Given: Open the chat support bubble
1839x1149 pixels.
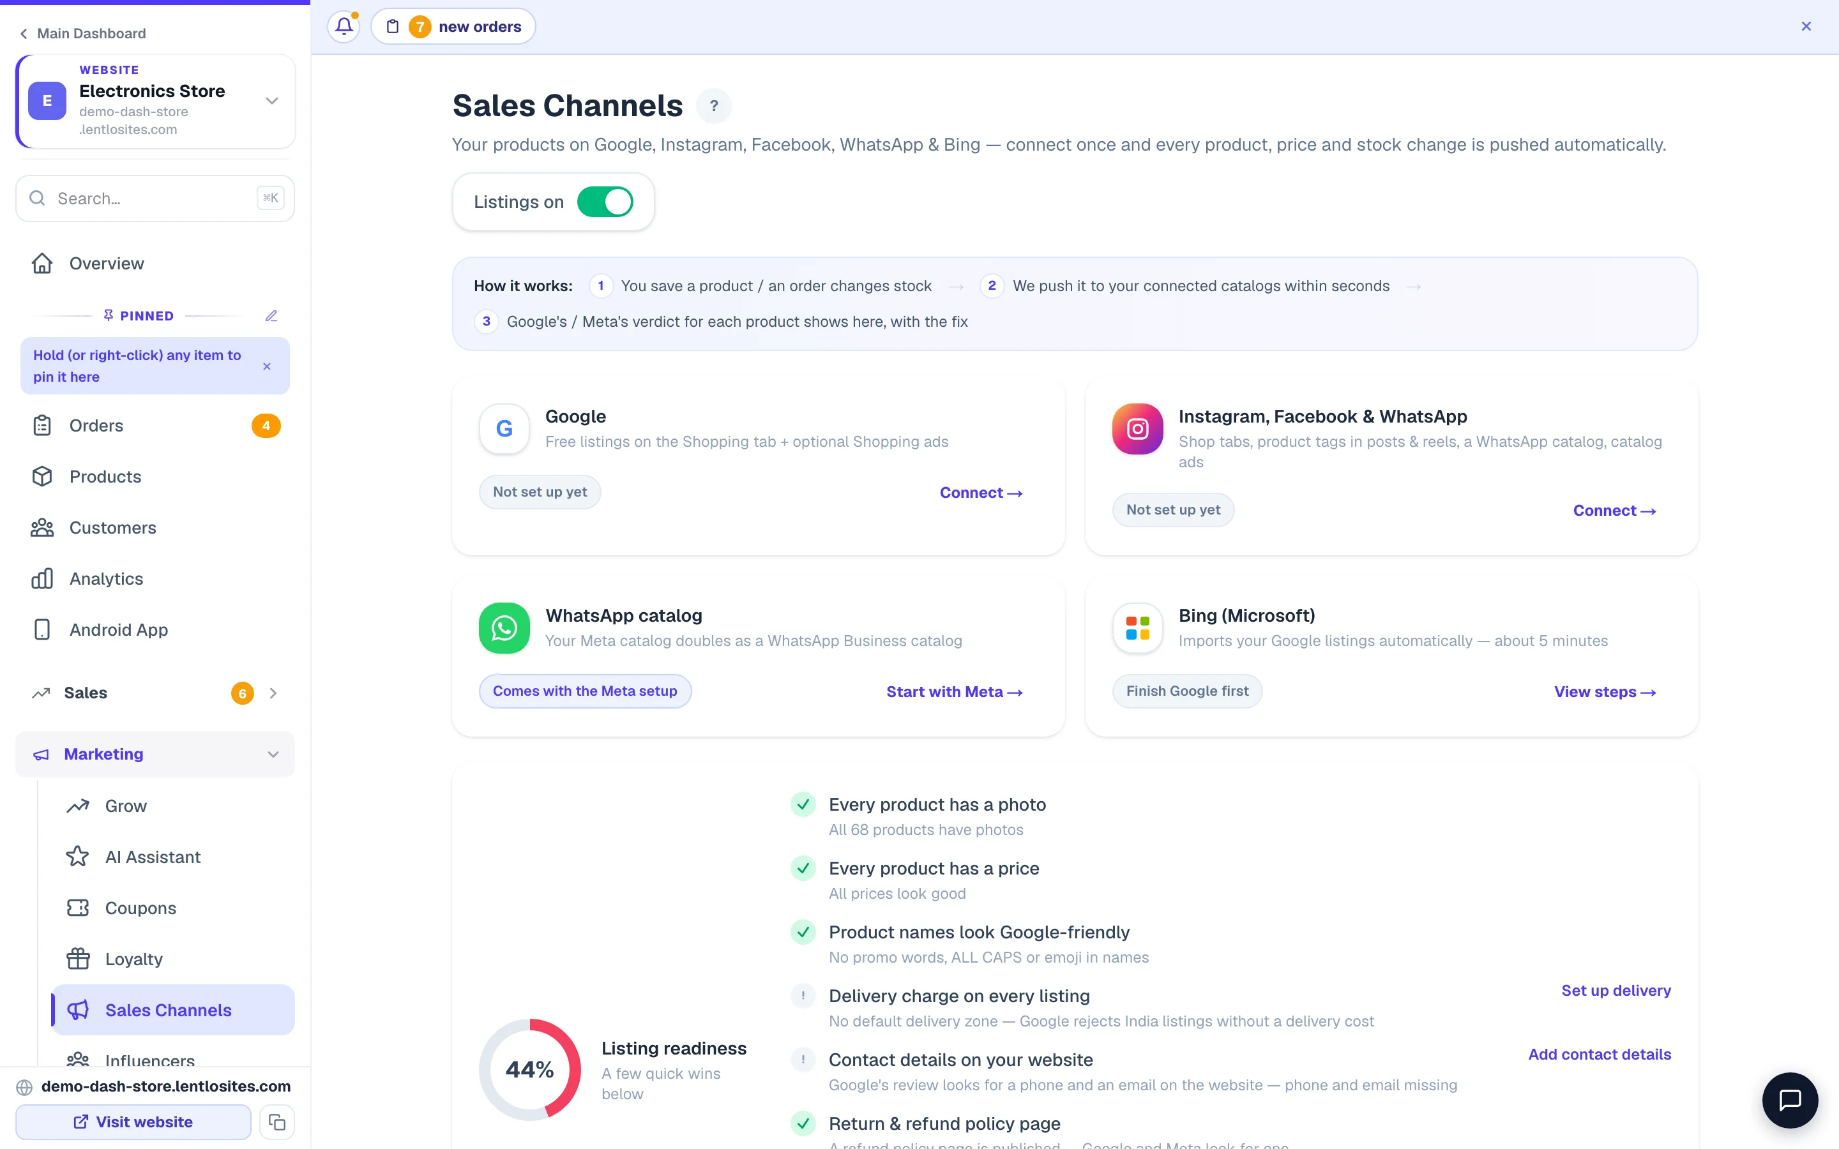Looking at the screenshot, I should (x=1790, y=1100).
